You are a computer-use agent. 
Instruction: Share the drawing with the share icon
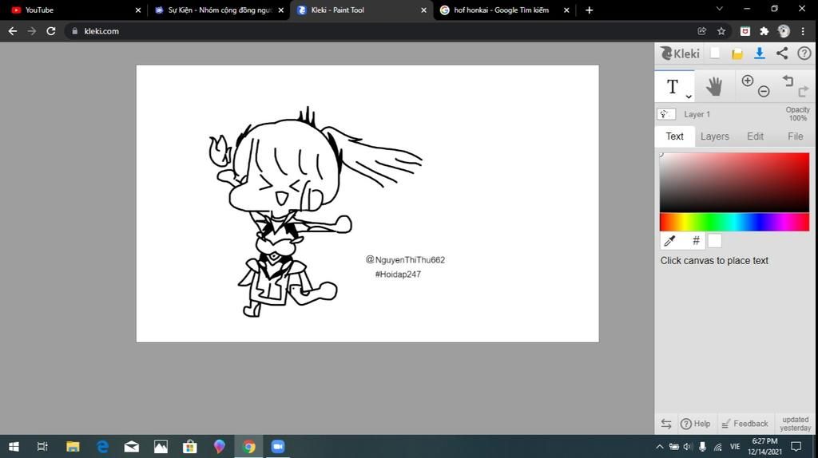tap(782, 53)
